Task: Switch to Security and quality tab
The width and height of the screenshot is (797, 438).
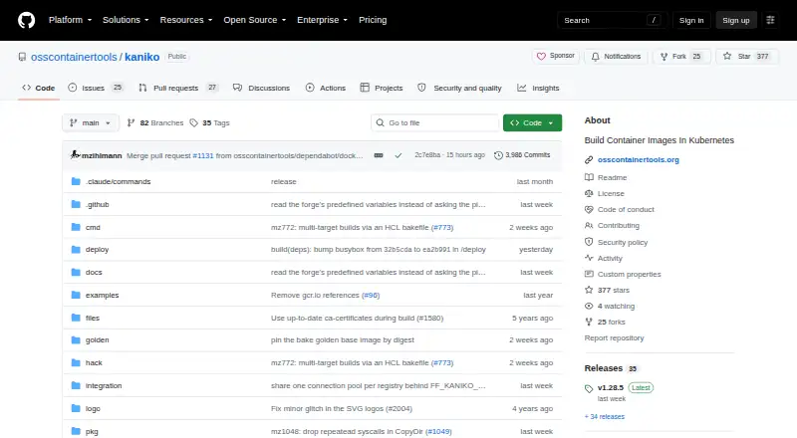Action: (459, 88)
